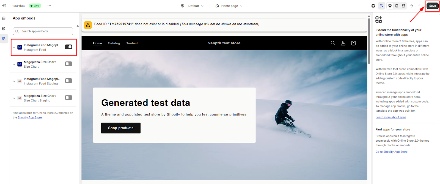This screenshot has height=184, width=440.
Task: Open the Sections sidebar icon
Action: (x=4, y=18)
